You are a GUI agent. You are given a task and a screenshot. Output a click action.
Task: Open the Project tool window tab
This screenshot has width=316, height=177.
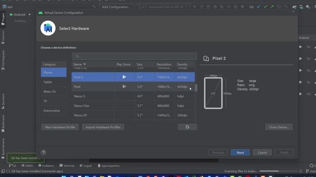(3, 19)
